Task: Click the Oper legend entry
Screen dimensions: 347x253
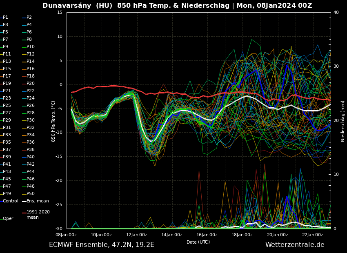Action: click(8, 219)
